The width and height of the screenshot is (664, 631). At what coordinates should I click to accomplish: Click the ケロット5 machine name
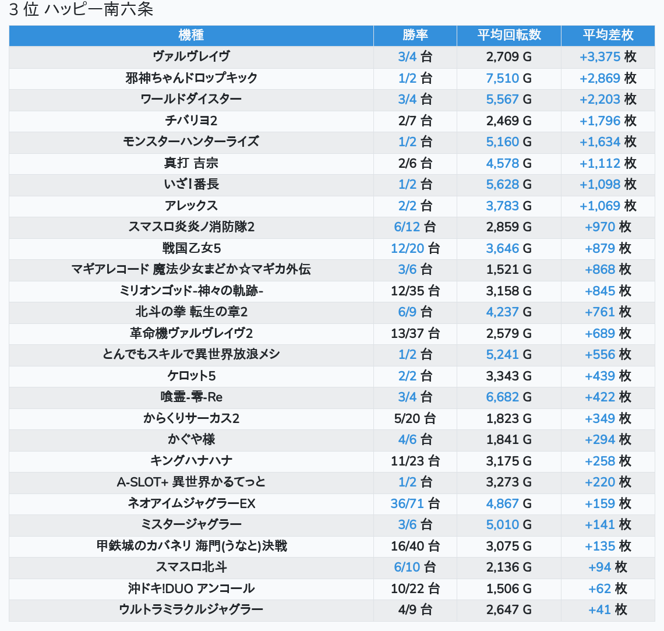[x=191, y=376]
